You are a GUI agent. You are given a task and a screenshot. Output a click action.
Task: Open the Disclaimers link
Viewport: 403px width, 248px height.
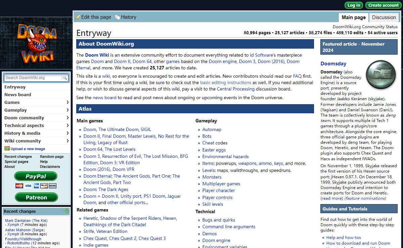[50, 167]
